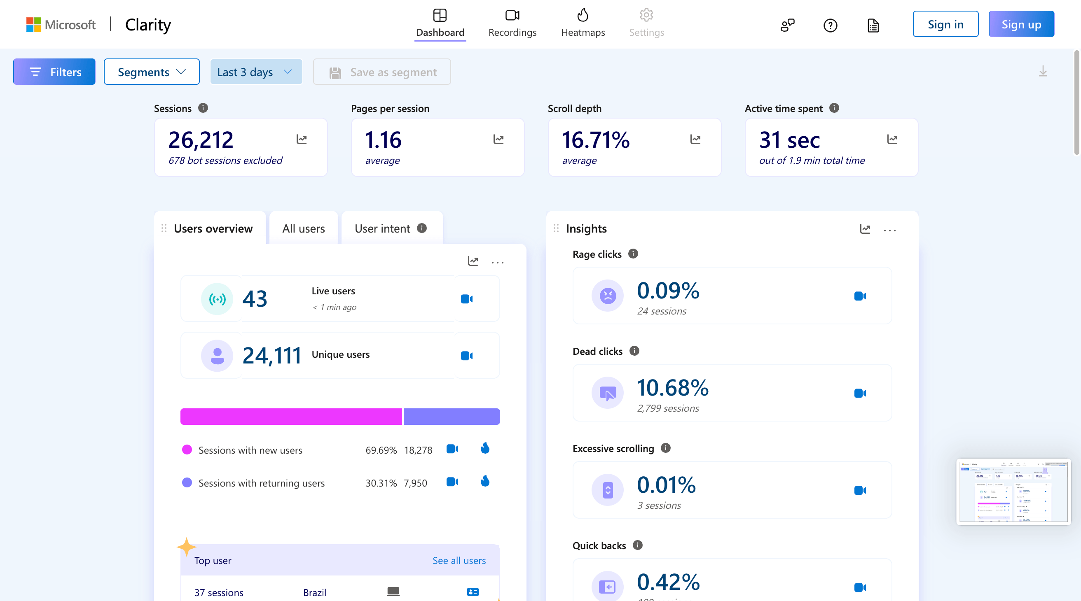This screenshot has width=1081, height=601.
Task: View recordings for Sessions with returning users
Action: point(452,482)
